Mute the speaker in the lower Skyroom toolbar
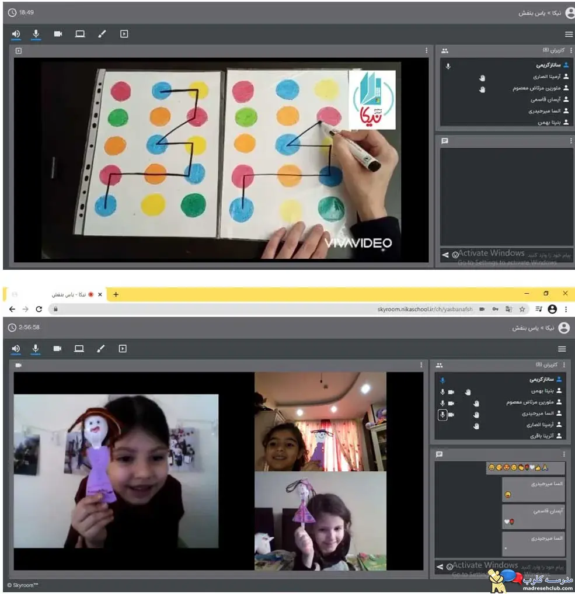Image resolution: width=575 pixels, height=594 pixels. [x=16, y=349]
